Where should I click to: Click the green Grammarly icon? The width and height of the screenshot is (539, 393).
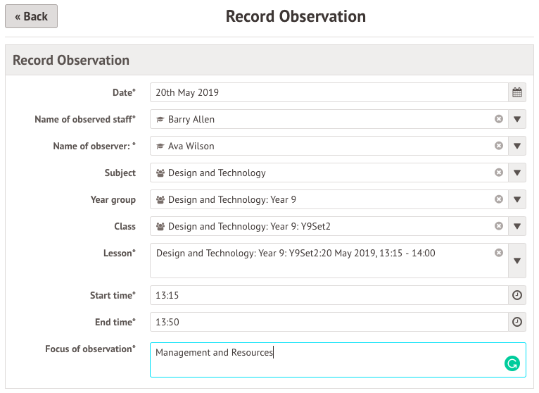click(512, 363)
